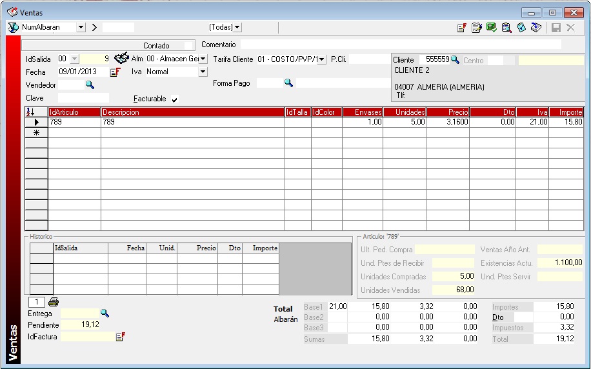The width and height of the screenshot is (591, 369).
Task: Click the Vendedor input field
Action: (71, 85)
